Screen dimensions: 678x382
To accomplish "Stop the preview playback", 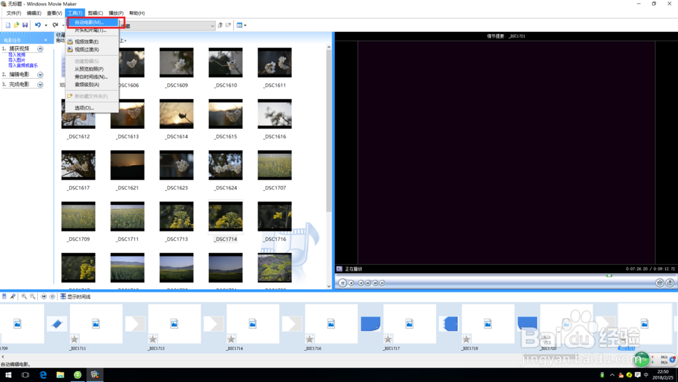I will [351, 283].
